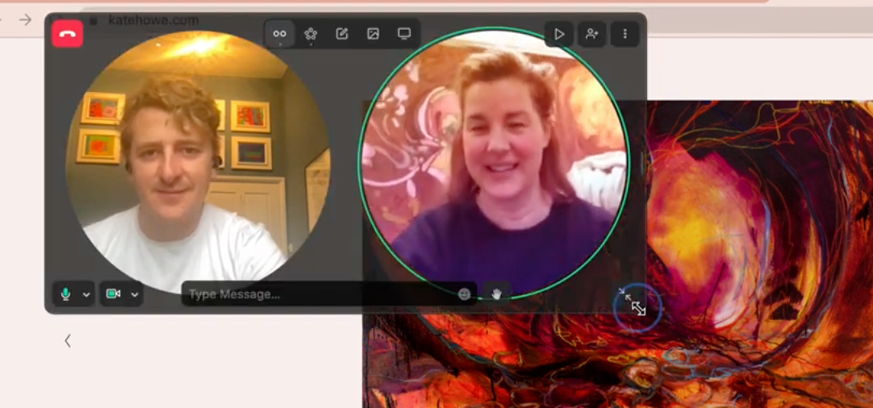
Task: End the call with the red hang-up button
Action: pyautogui.click(x=67, y=34)
